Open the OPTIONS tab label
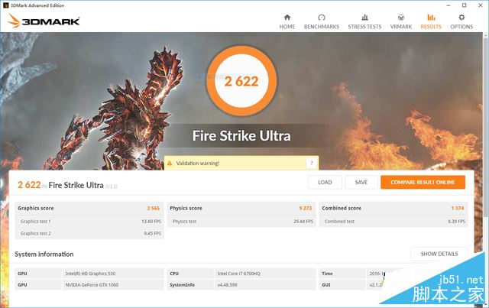This screenshot has width=489, height=308. [x=461, y=27]
